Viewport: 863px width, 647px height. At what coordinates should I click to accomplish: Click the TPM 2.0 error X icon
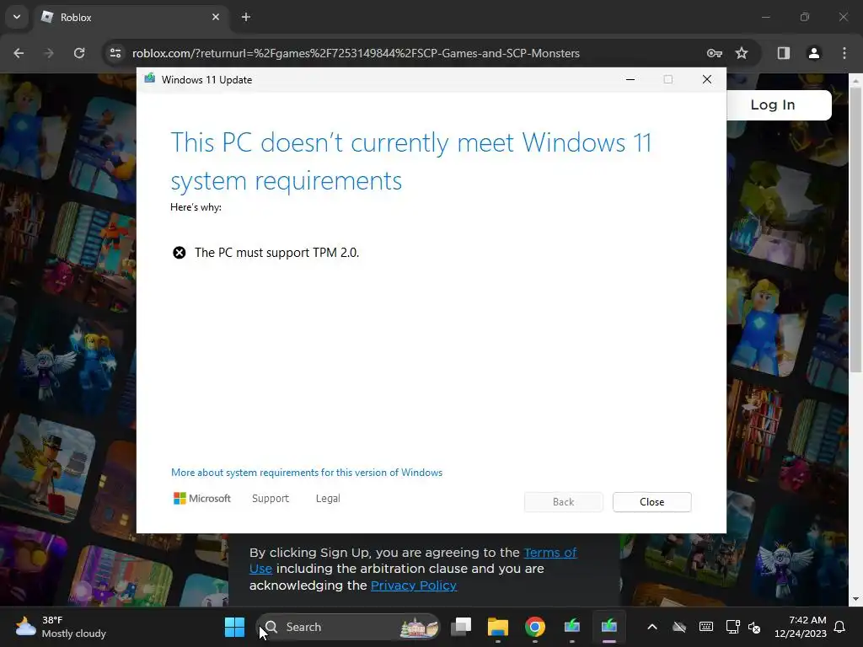pyautogui.click(x=180, y=253)
